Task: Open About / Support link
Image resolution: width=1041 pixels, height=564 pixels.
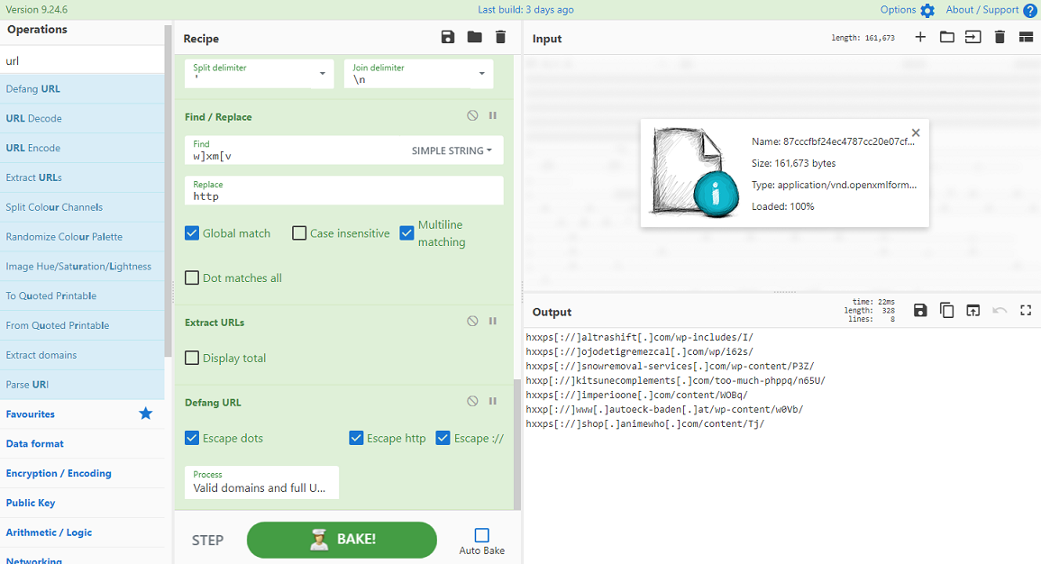Action: 982,10
